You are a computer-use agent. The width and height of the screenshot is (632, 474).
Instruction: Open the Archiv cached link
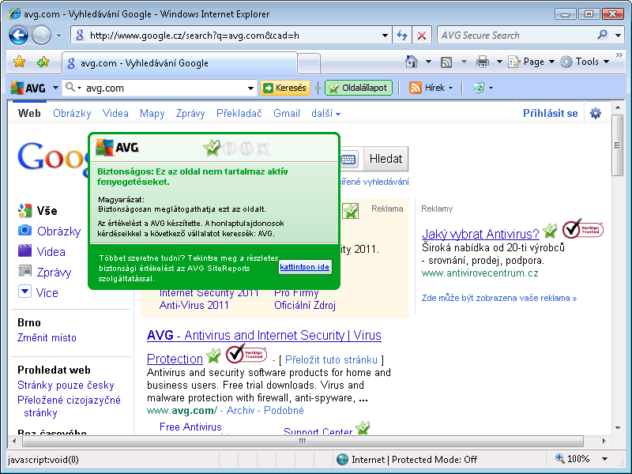tap(241, 410)
